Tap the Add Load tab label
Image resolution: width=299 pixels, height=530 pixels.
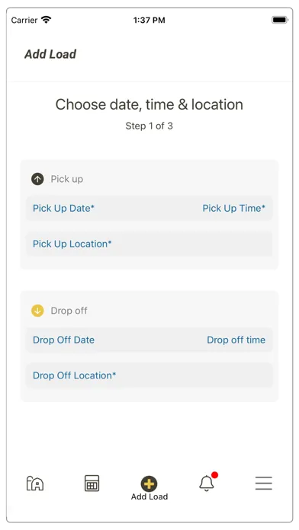tap(149, 496)
